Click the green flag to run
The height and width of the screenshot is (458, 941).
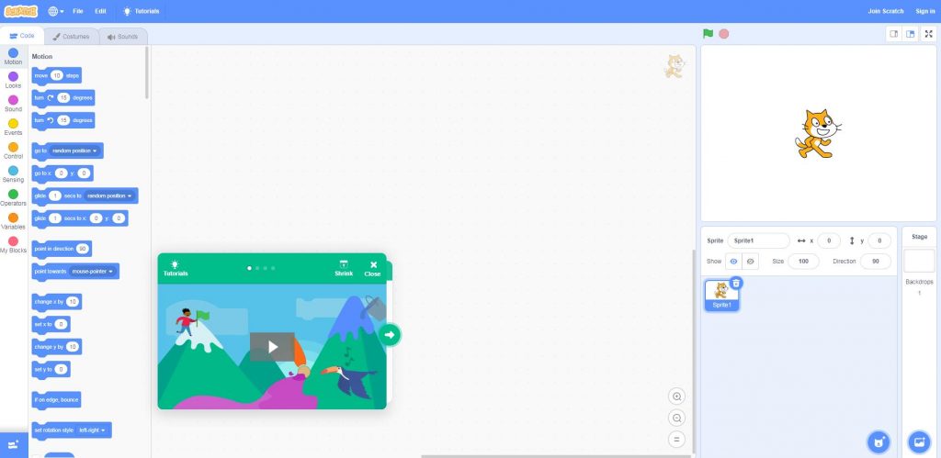click(x=709, y=34)
